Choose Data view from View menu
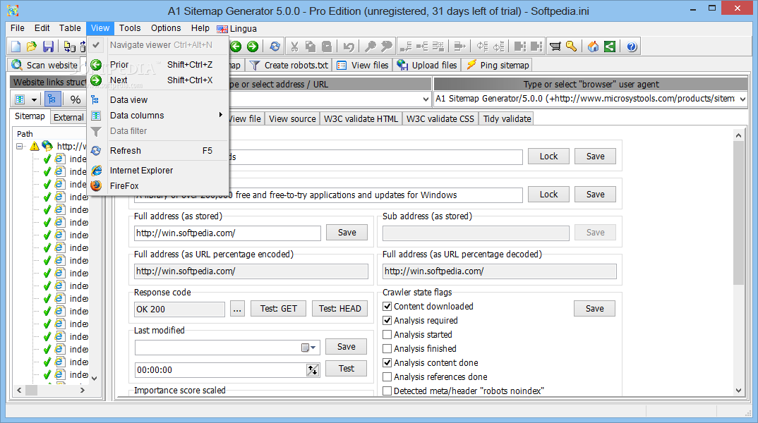 (x=157, y=100)
